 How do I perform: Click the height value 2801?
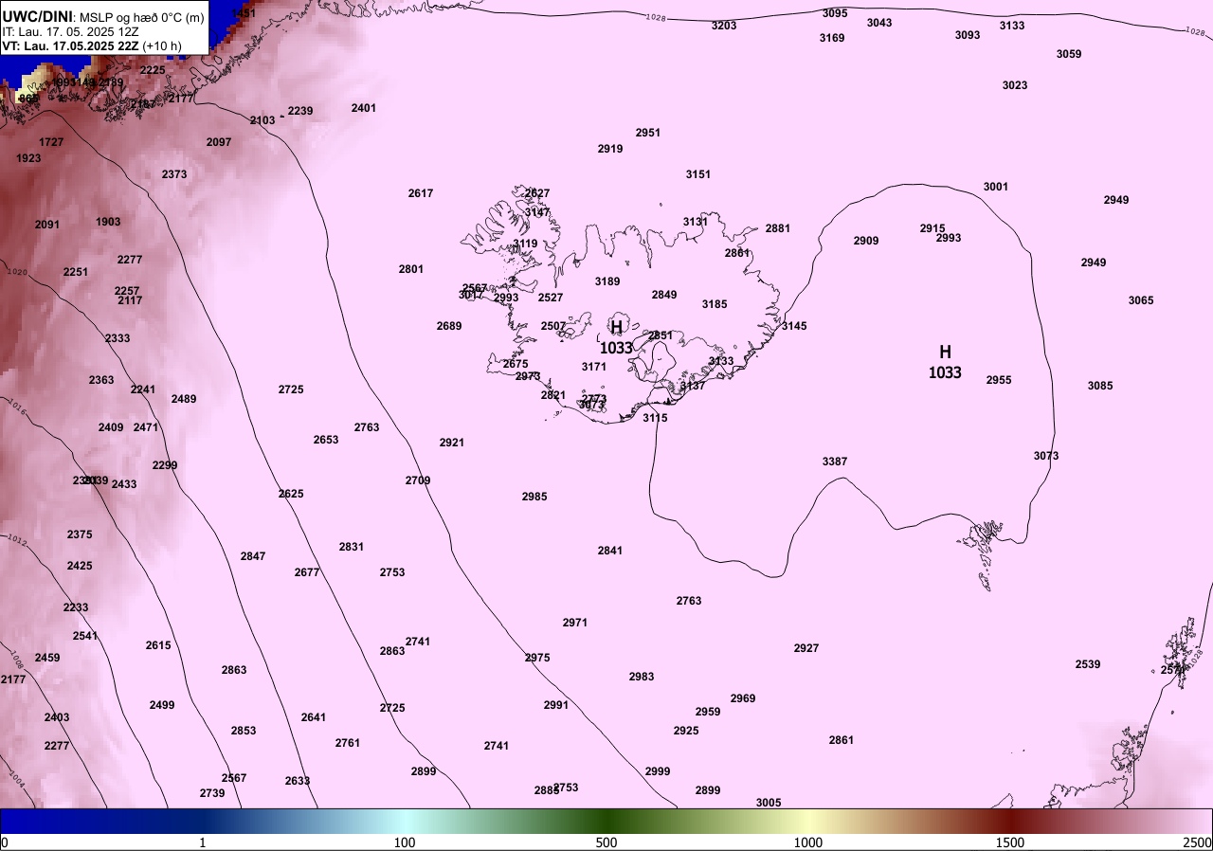[411, 269]
